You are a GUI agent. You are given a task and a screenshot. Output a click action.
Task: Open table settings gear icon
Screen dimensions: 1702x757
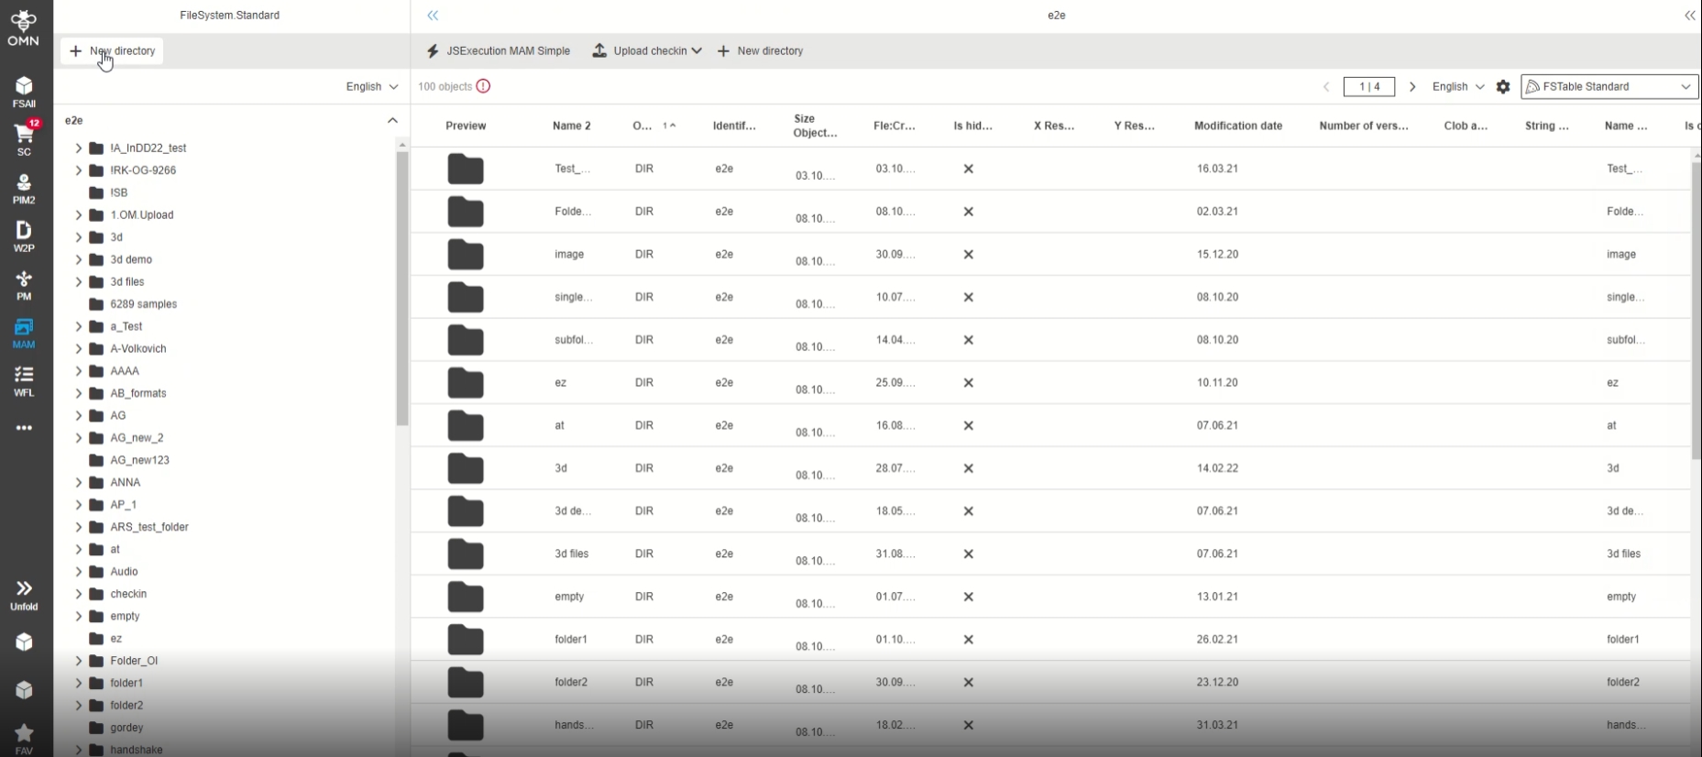[x=1503, y=87]
